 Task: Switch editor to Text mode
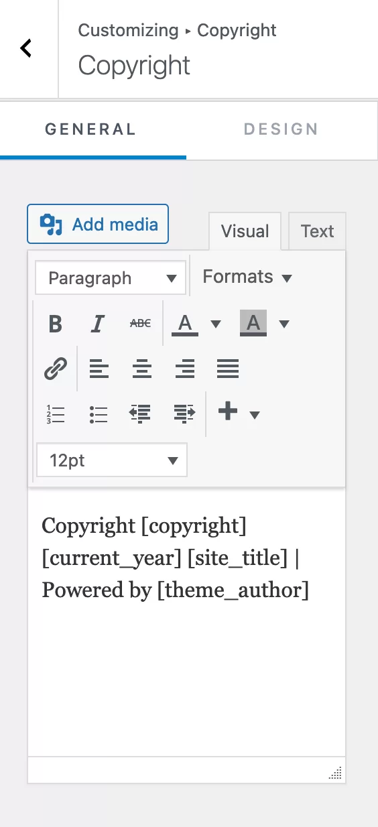pyautogui.click(x=317, y=231)
